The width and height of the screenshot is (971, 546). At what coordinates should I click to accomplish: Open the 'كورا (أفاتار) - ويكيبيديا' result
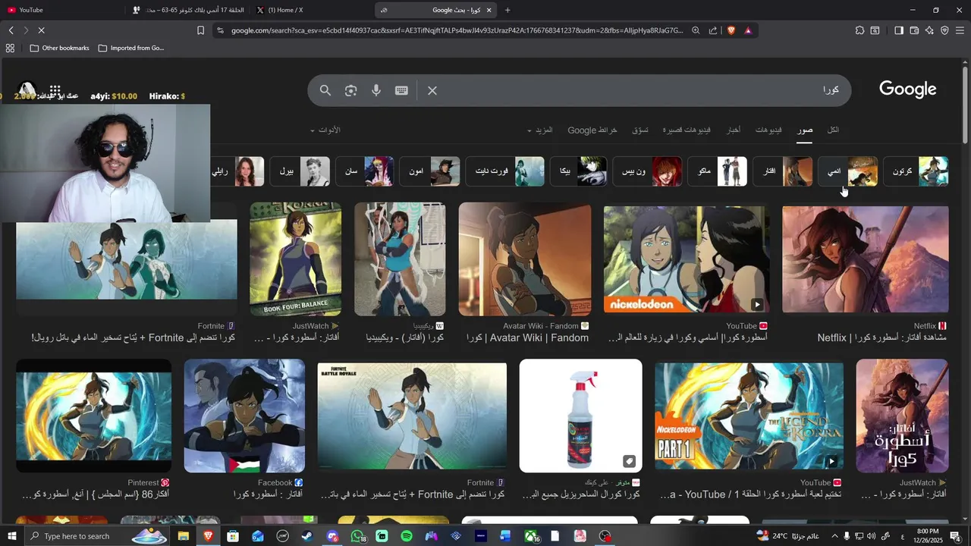click(x=405, y=337)
